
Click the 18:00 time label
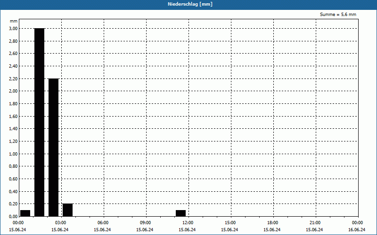[273, 223]
